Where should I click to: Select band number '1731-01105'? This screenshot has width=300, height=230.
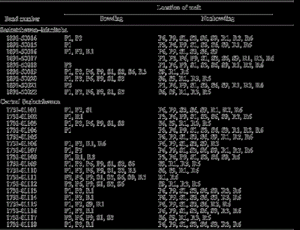click(x=21, y=137)
